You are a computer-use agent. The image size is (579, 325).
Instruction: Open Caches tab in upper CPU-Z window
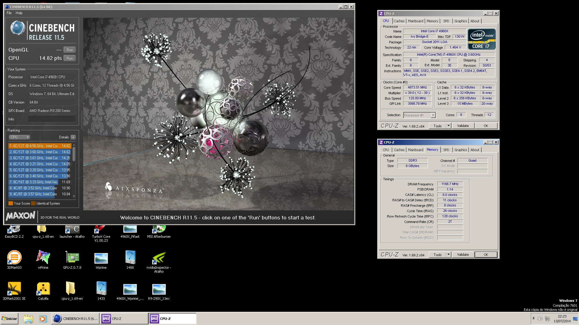pos(399,21)
